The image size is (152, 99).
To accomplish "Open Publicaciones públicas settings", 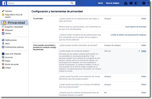I will [x=14, y=47].
